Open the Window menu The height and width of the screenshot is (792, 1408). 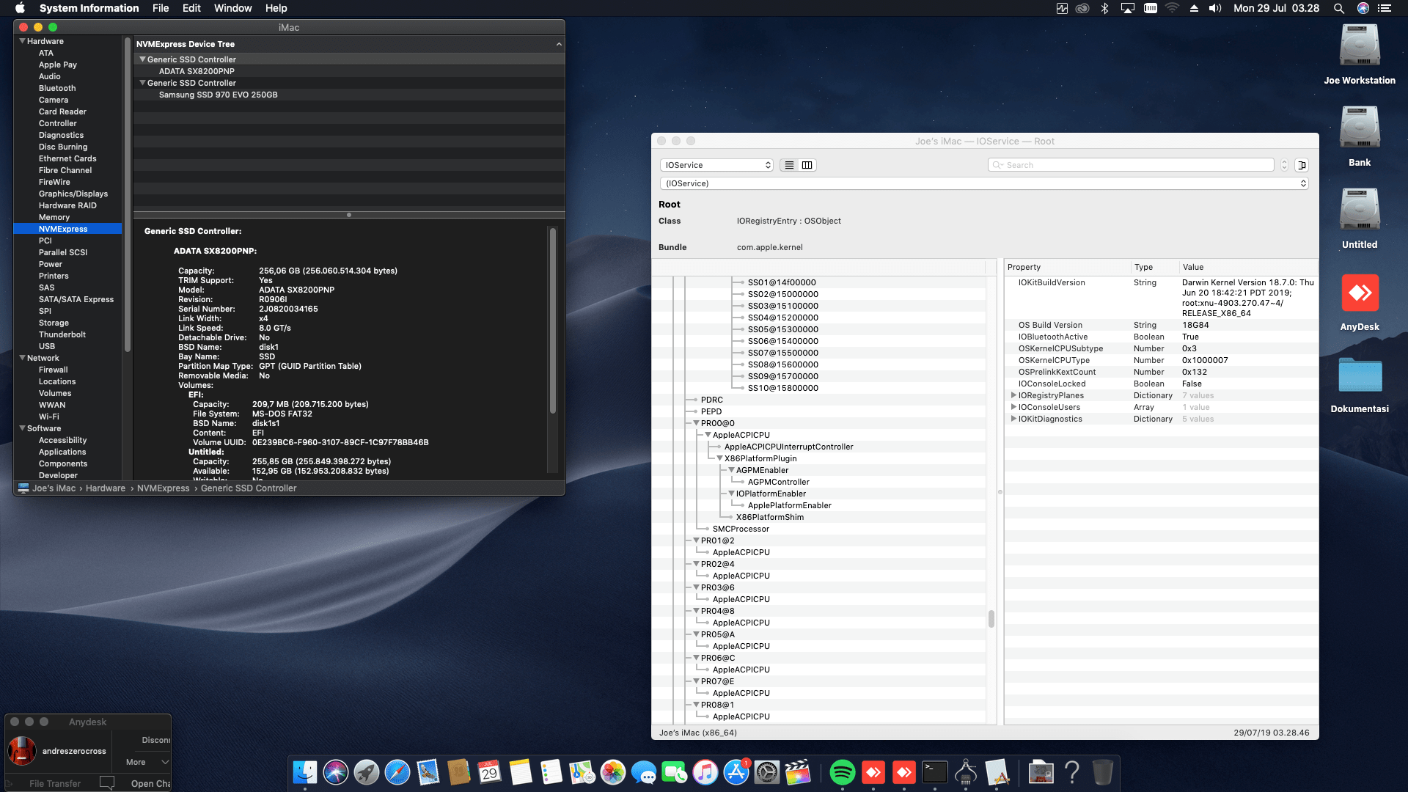point(232,8)
